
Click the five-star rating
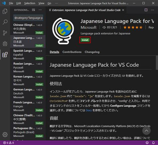133,27
